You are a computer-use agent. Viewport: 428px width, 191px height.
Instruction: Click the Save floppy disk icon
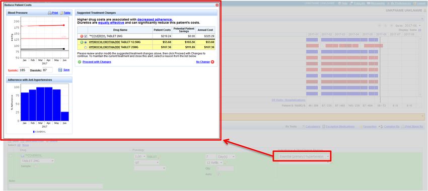(x=60, y=70)
